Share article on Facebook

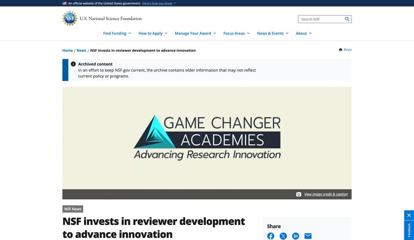(x=271, y=236)
